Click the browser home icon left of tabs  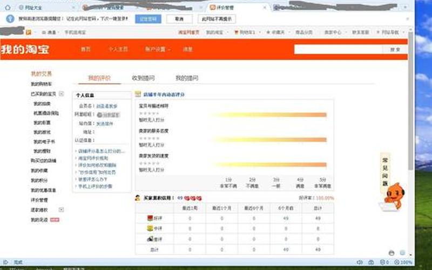(8, 7)
